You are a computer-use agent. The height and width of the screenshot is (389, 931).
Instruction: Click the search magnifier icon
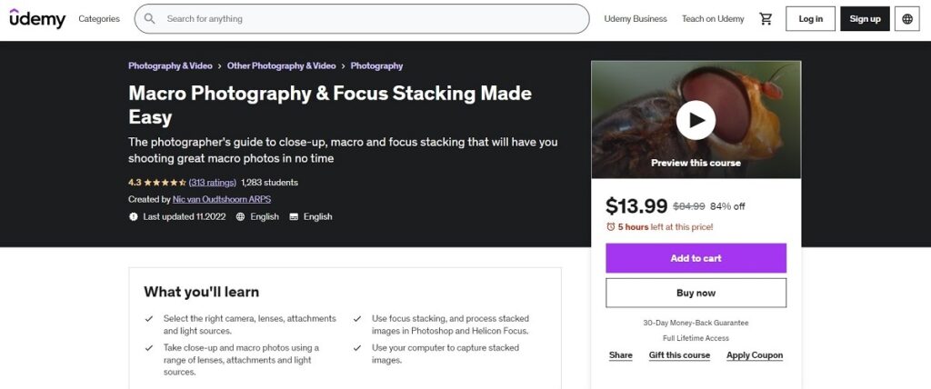pyautogui.click(x=150, y=19)
